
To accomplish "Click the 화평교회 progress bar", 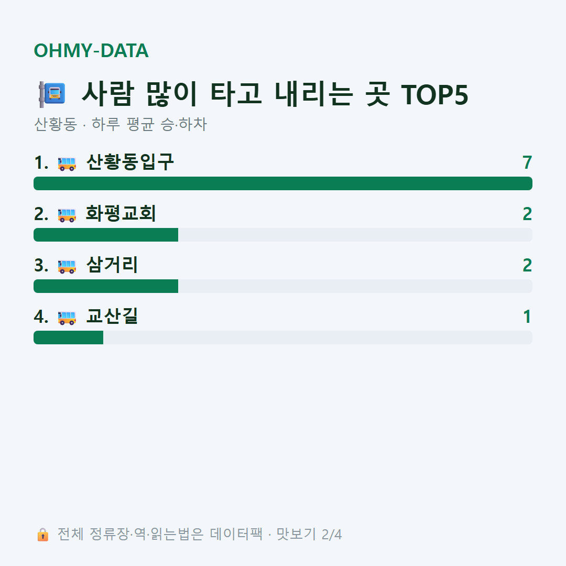I will tap(283, 235).
